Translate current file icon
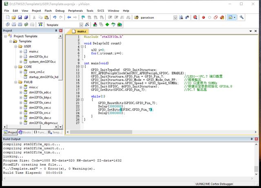This screenshot has width=261, height=188. (x=8, y=24)
